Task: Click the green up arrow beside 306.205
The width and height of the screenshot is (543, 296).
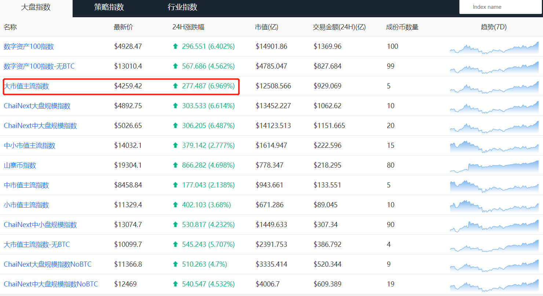Action: (x=175, y=125)
